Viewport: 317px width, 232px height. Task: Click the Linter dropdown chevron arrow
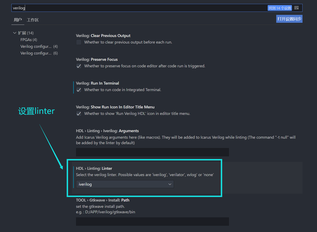[170, 184]
